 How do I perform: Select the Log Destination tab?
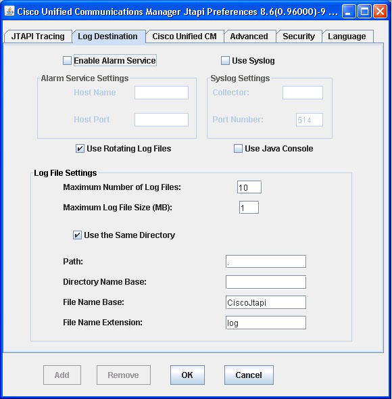(x=109, y=37)
